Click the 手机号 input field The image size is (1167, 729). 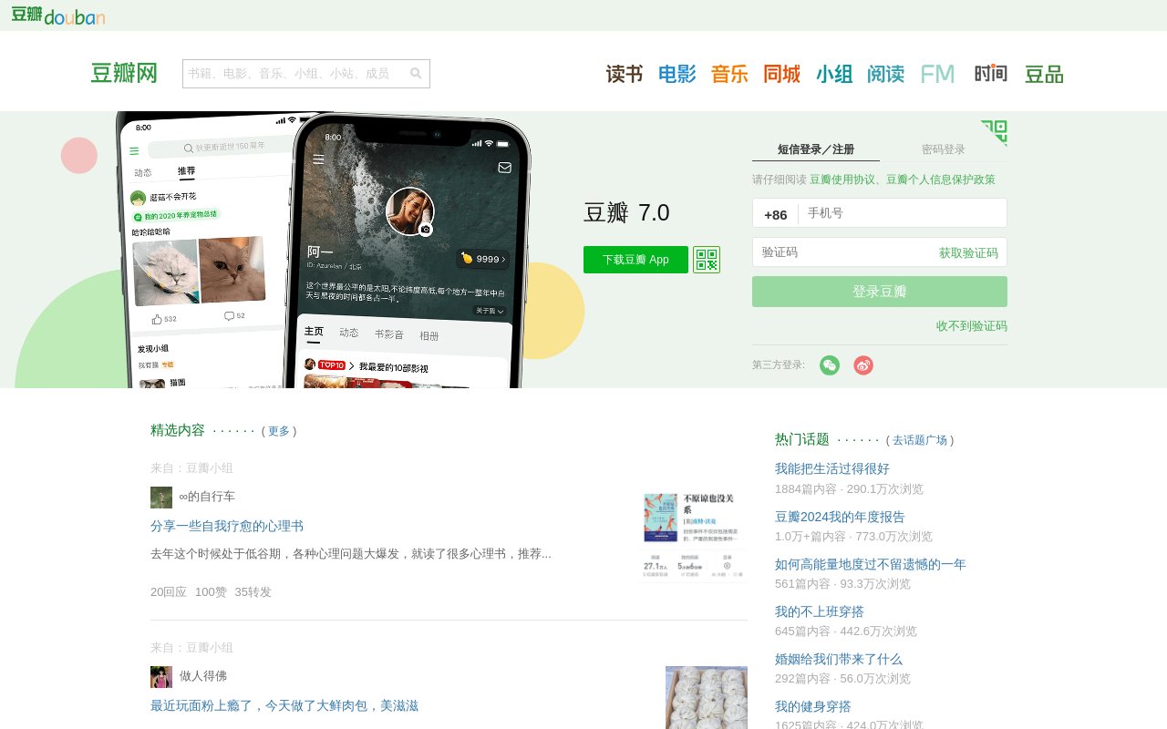pyautogui.click(x=903, y=213)
